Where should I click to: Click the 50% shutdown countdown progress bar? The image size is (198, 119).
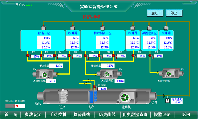(15, 106)
